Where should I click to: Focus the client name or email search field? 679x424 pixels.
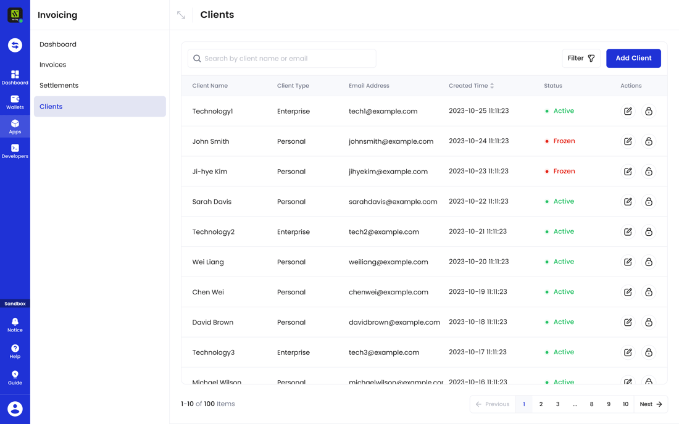(x=282, y=59)
